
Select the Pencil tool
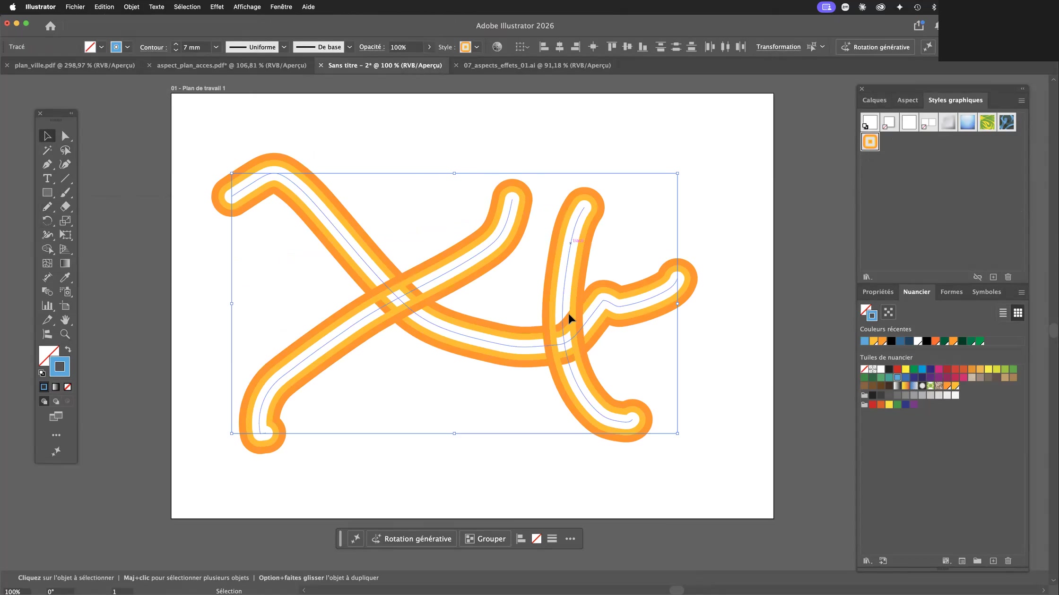pos(47,207)
